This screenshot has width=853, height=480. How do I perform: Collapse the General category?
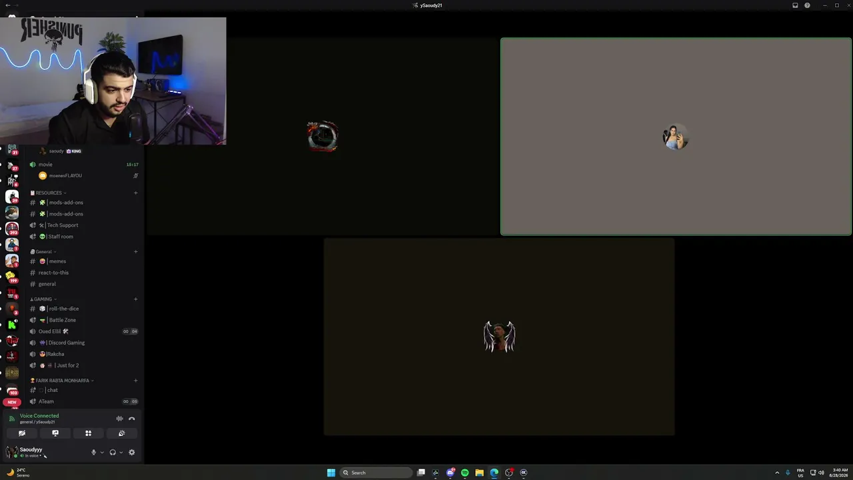43,251
